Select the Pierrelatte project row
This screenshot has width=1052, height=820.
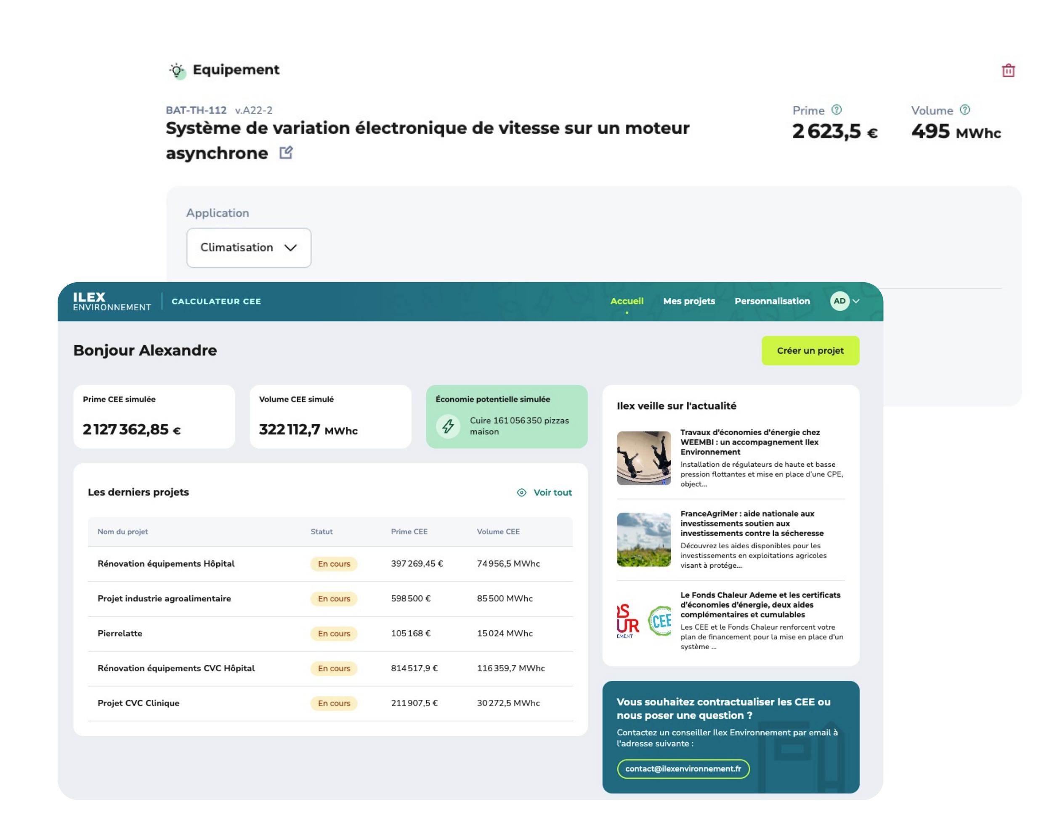[x=120, y=633]
